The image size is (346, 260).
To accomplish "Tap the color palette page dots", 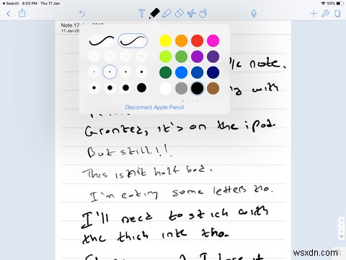I will pos(190,101).
